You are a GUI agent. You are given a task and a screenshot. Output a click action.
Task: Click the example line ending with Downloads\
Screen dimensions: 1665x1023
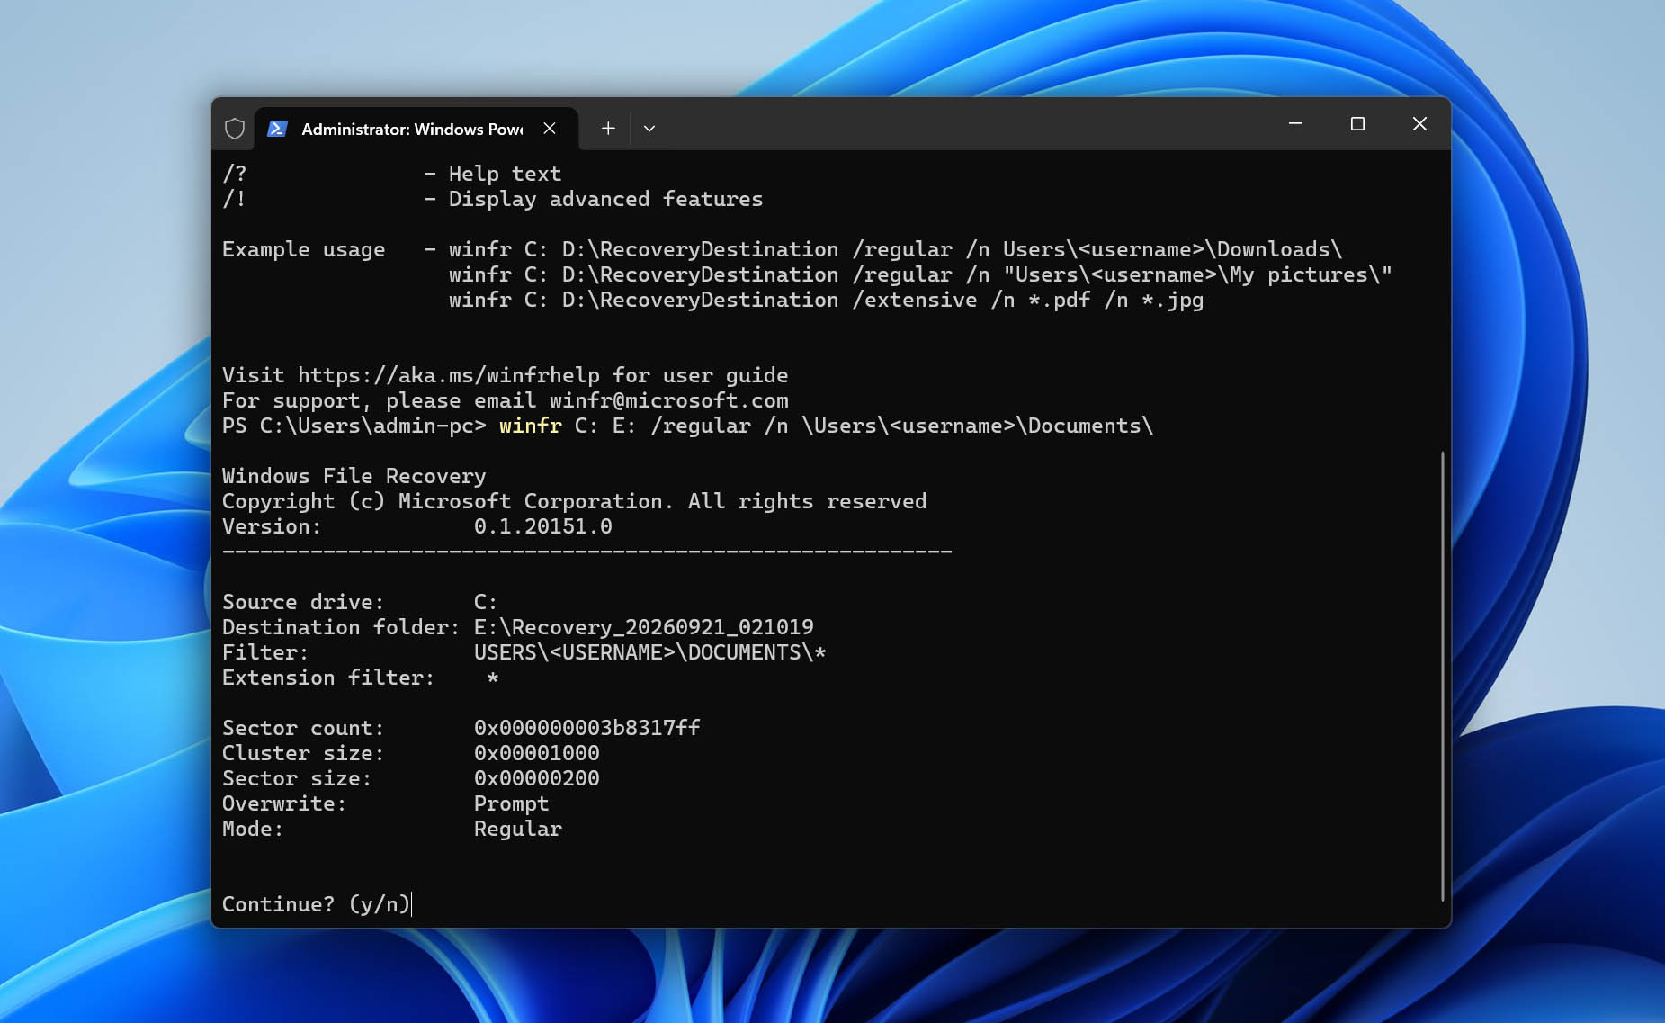[x=895, y=249]
